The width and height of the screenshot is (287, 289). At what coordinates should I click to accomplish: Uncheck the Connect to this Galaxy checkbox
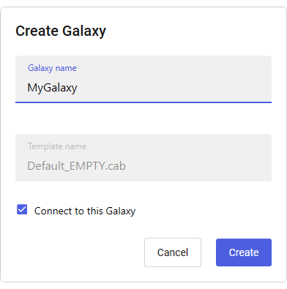coord(22,209)
